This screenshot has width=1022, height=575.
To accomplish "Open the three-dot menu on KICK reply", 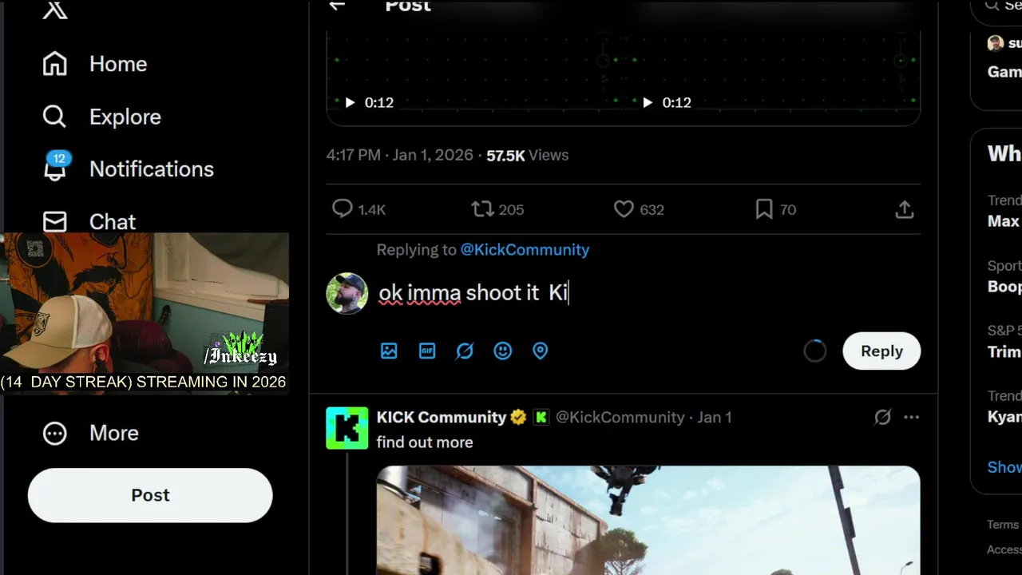I will [911, 417].
